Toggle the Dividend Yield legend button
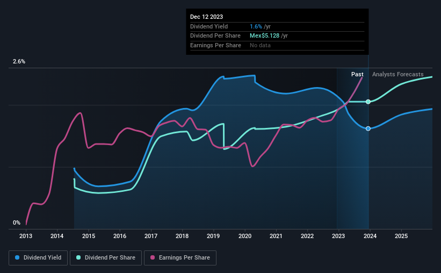This screenshot has width=441, height=273. point(38,258)
